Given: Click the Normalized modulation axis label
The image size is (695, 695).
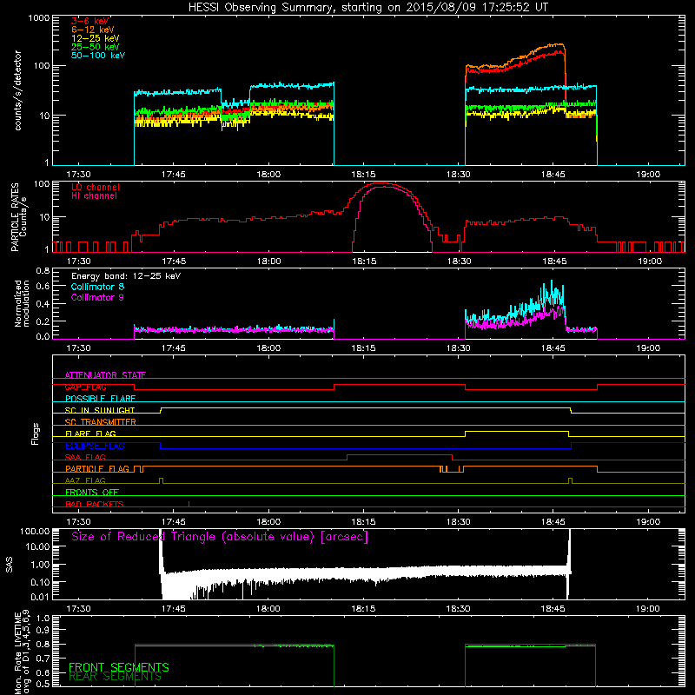Looking at the screenshot, I should 22,303.
